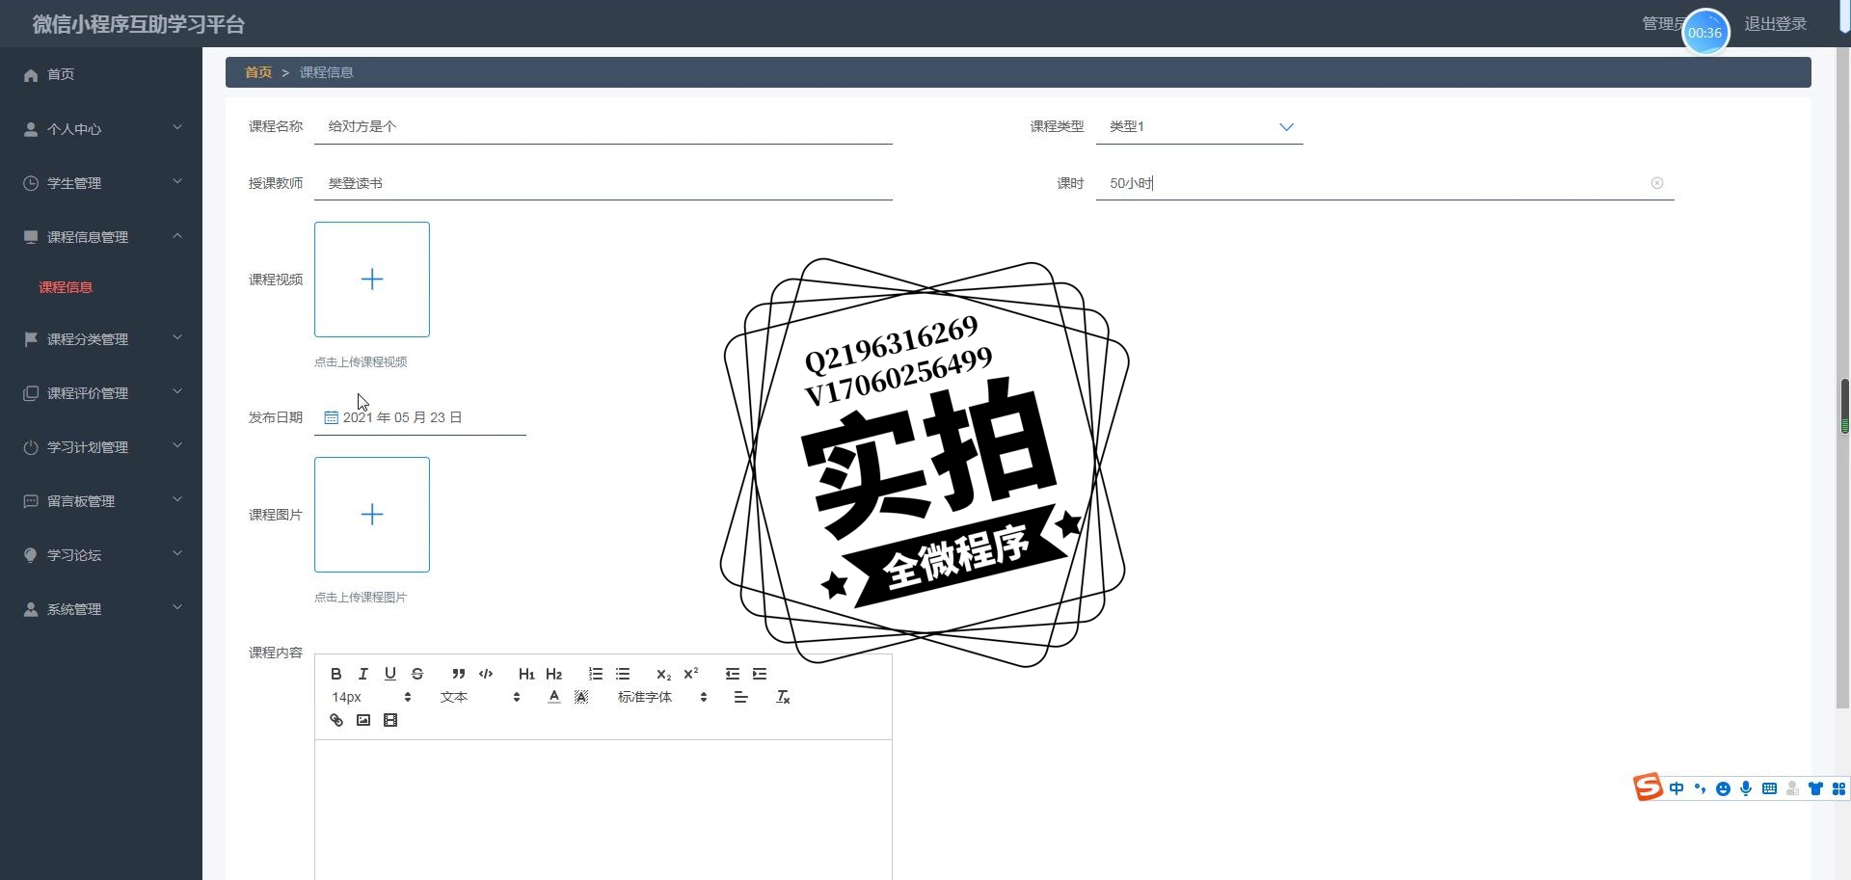
Task: Click the Sogou input method logo
Action: 1648,787
